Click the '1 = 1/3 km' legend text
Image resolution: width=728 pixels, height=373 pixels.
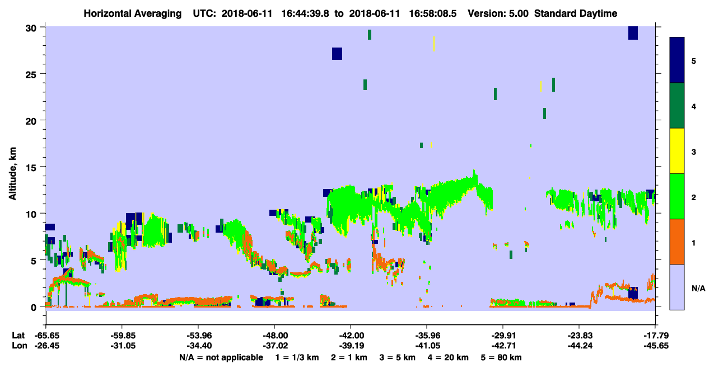297,357
